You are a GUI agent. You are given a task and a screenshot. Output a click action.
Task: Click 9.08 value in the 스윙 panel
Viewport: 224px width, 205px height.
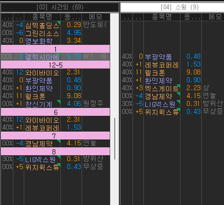[x=193, y=72]
